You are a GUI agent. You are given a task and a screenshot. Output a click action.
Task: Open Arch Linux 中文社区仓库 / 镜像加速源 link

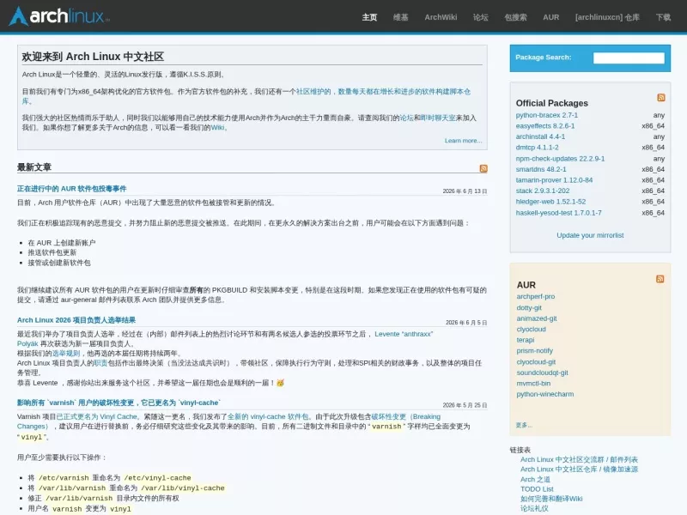[x=579, y=469]
